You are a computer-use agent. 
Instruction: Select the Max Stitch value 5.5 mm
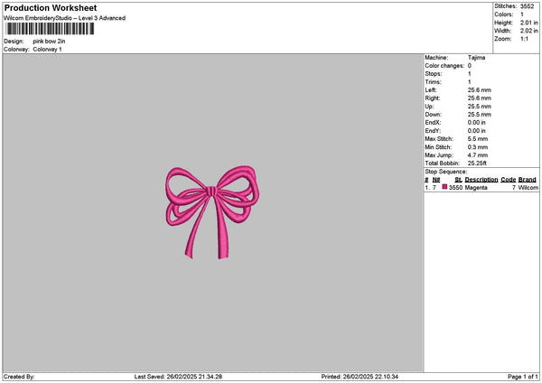pyautogui.click(x=478, y=138)
